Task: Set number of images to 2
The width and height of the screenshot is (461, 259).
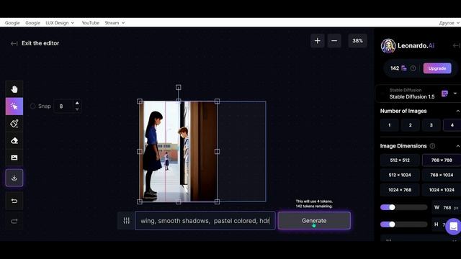Action: (410, 125)
